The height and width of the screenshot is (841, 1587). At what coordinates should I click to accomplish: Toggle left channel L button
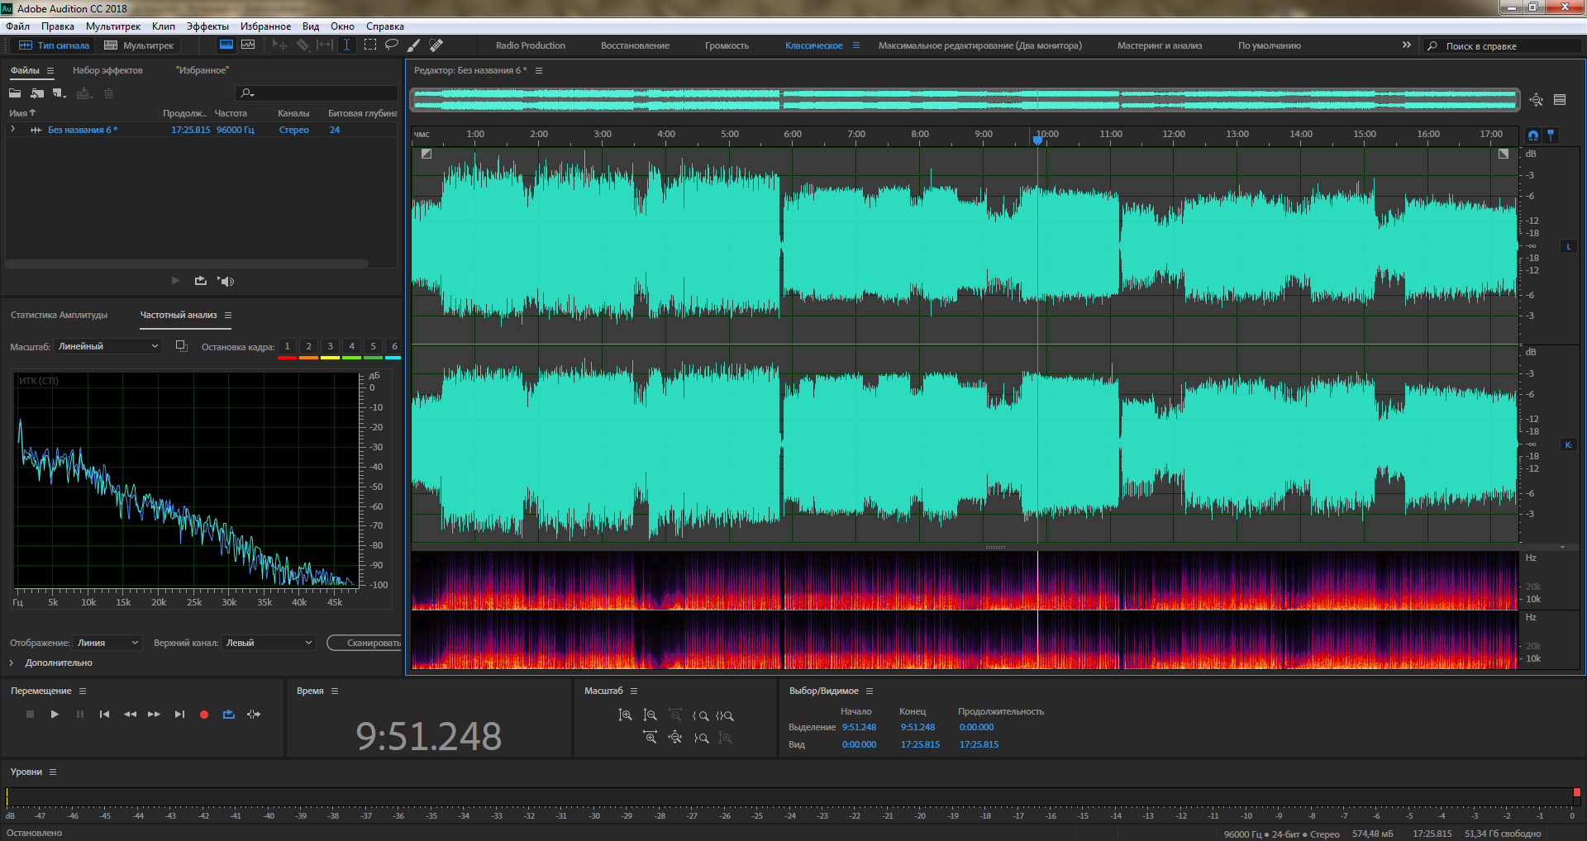[1568, 247]
